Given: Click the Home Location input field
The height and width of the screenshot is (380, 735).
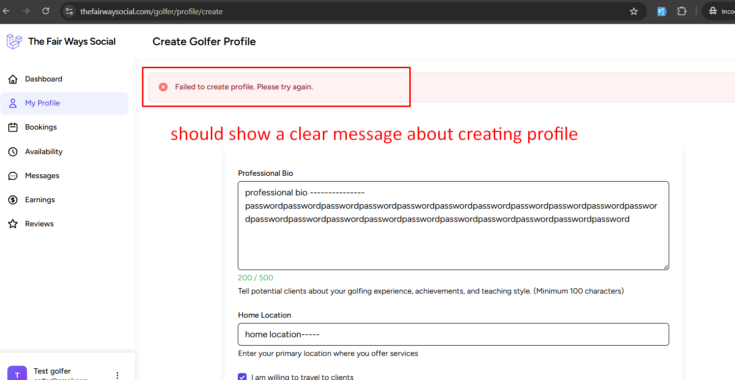Looking at the screenshot, I should [x=452, y=334].
